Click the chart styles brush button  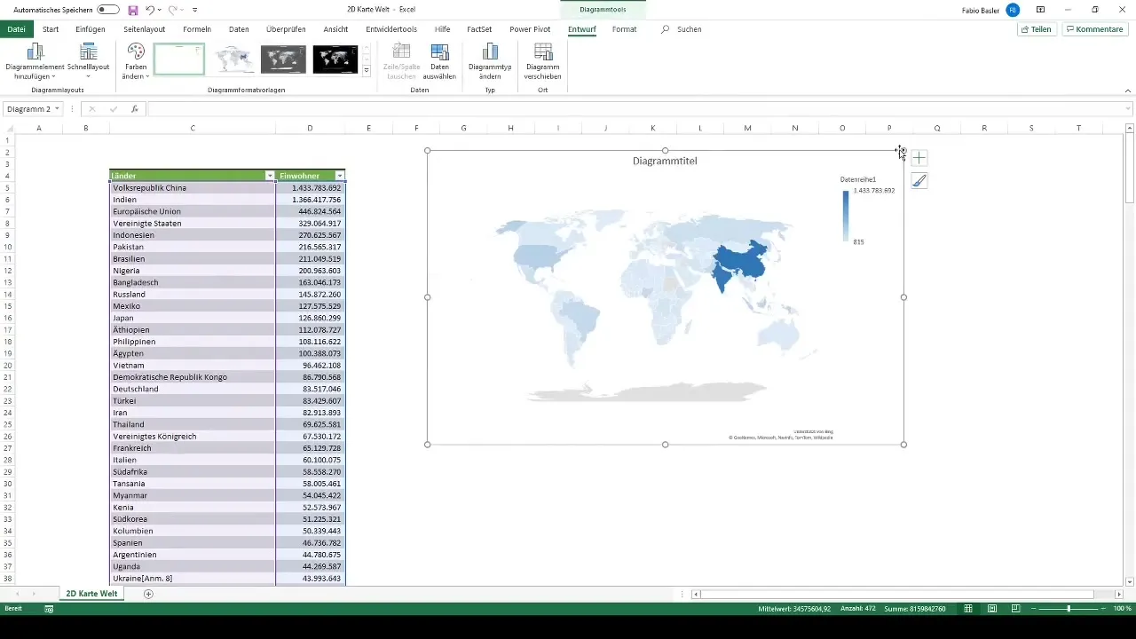click(919, 180)
